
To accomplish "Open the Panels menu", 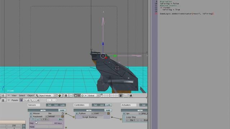I will pos(15,100).
